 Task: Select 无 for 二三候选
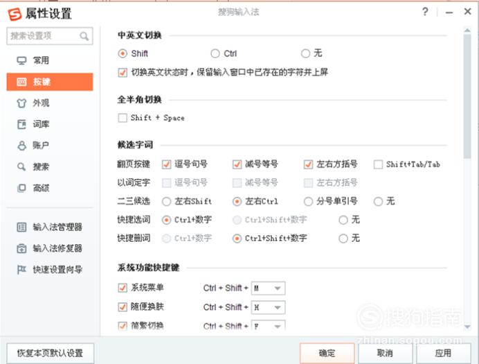pos(378,202)
